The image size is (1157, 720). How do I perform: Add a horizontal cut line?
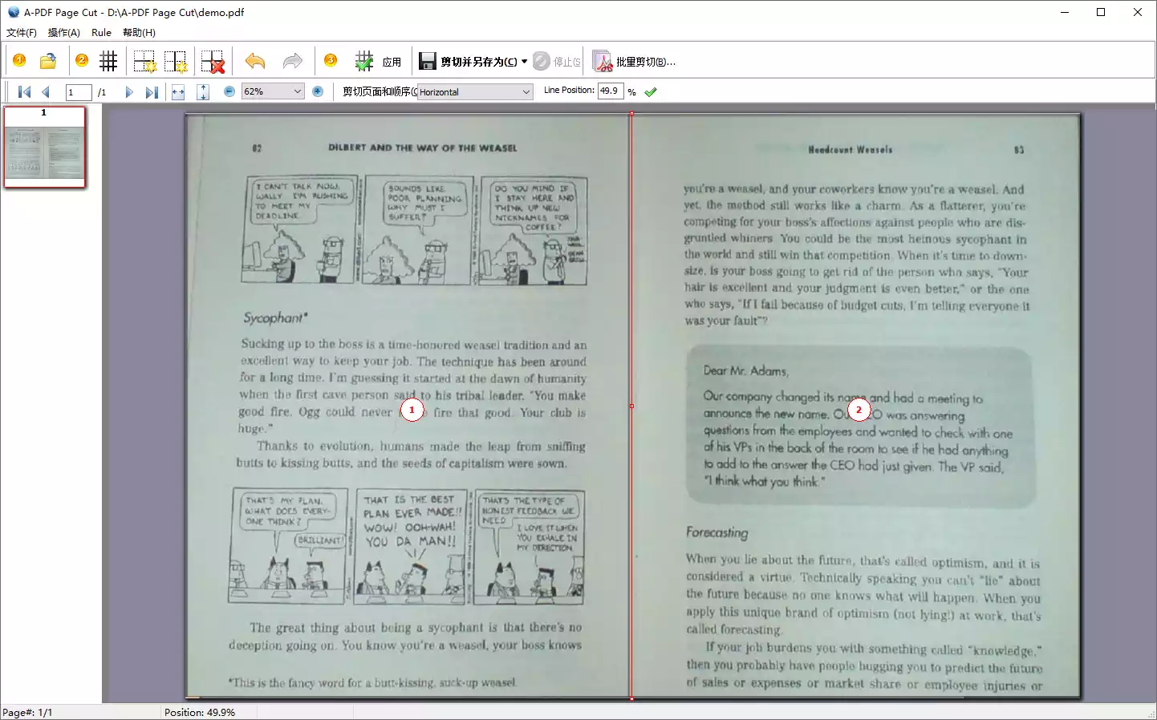144,61
